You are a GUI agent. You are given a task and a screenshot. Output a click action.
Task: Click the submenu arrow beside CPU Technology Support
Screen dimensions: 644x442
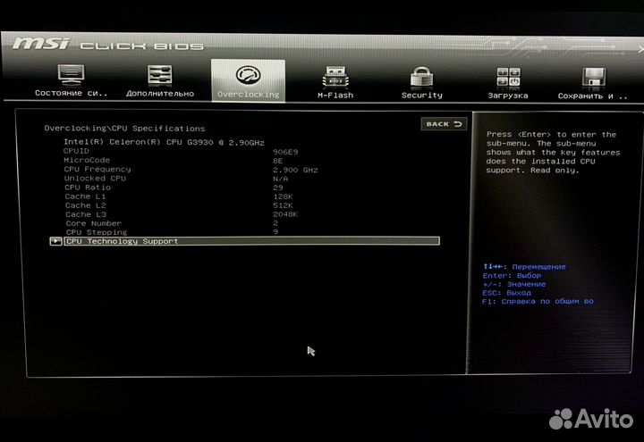coord(55,241)
